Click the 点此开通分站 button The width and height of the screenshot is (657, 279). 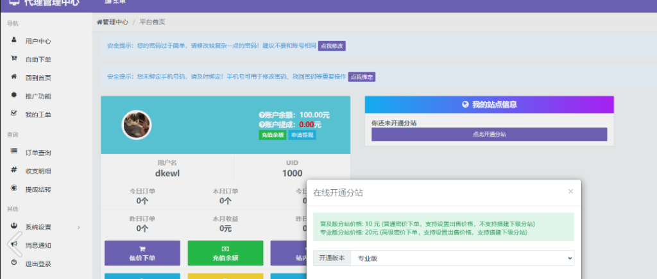click(489, 135)
